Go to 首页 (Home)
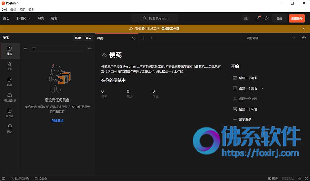Viewport: 310px width, 181px height. (x=6, y=19)
